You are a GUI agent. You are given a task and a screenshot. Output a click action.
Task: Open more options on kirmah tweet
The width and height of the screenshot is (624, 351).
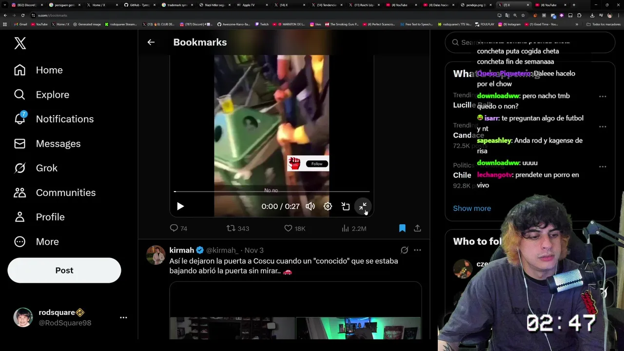(417, 250)
